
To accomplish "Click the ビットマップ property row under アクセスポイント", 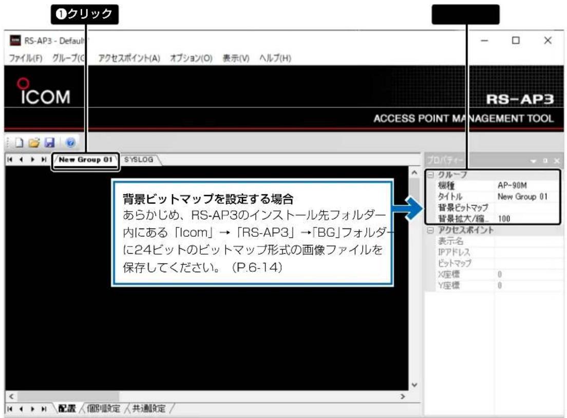I will click(495, 263).
